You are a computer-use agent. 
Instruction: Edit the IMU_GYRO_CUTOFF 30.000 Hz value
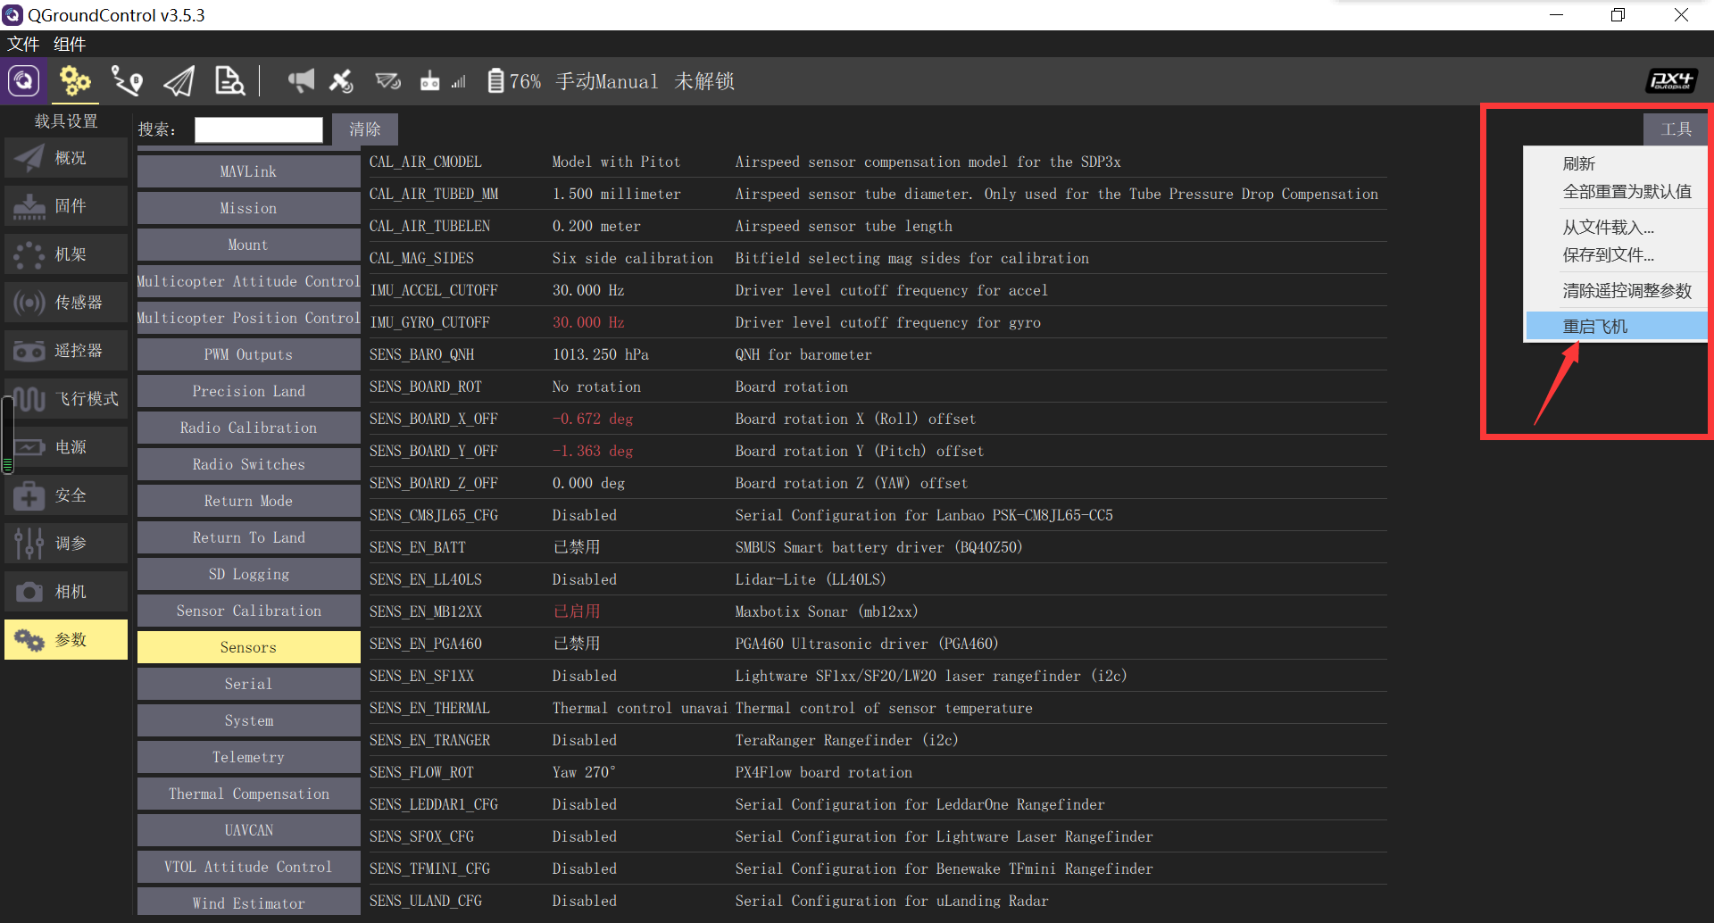point(588,322)
